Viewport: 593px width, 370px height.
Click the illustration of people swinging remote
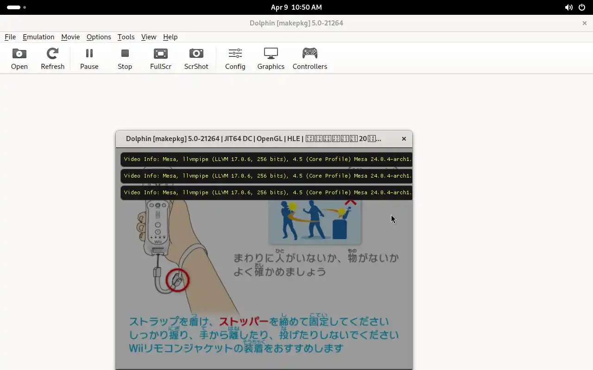click(315, 221)
